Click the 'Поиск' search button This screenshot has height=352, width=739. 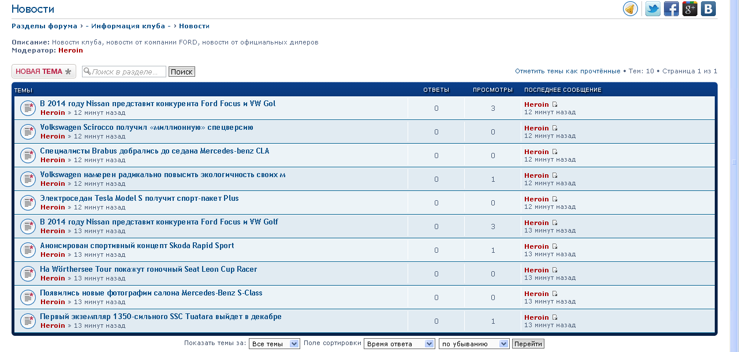click(x=181, y=72)
